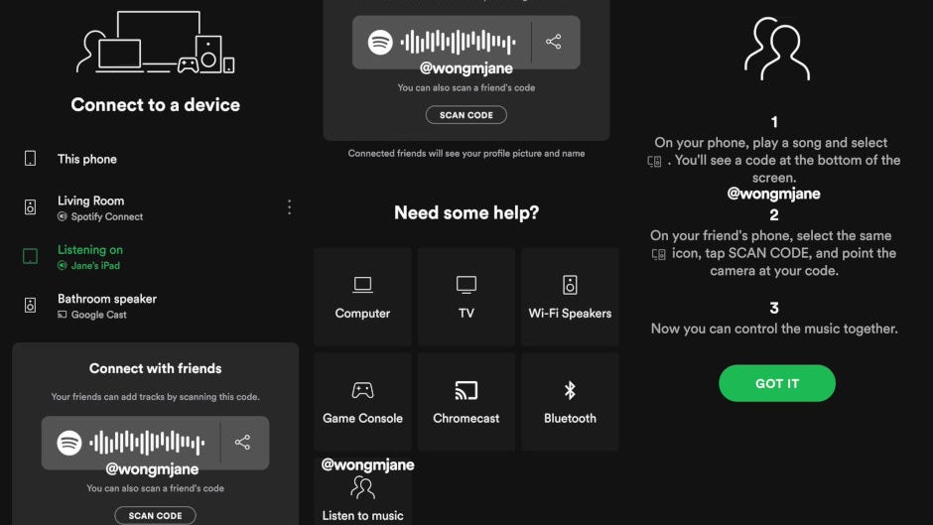Click Google Cast label under Bathroom speaker
The image size is (933, 525).
[99, 315]
